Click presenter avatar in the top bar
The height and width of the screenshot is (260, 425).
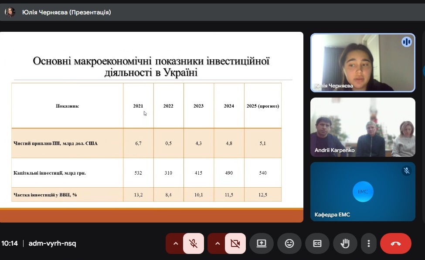10,12
